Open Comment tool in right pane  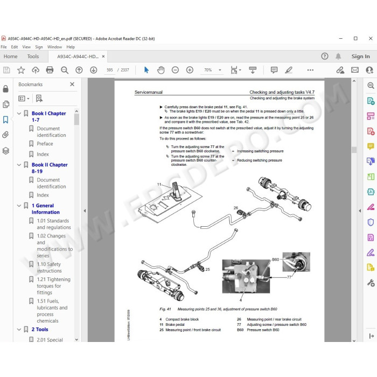pos(371,146)
